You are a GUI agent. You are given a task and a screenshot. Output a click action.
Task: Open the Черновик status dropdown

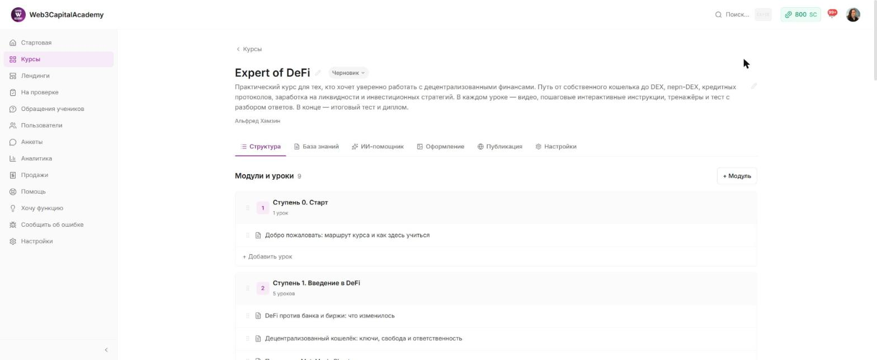point(348,73)
